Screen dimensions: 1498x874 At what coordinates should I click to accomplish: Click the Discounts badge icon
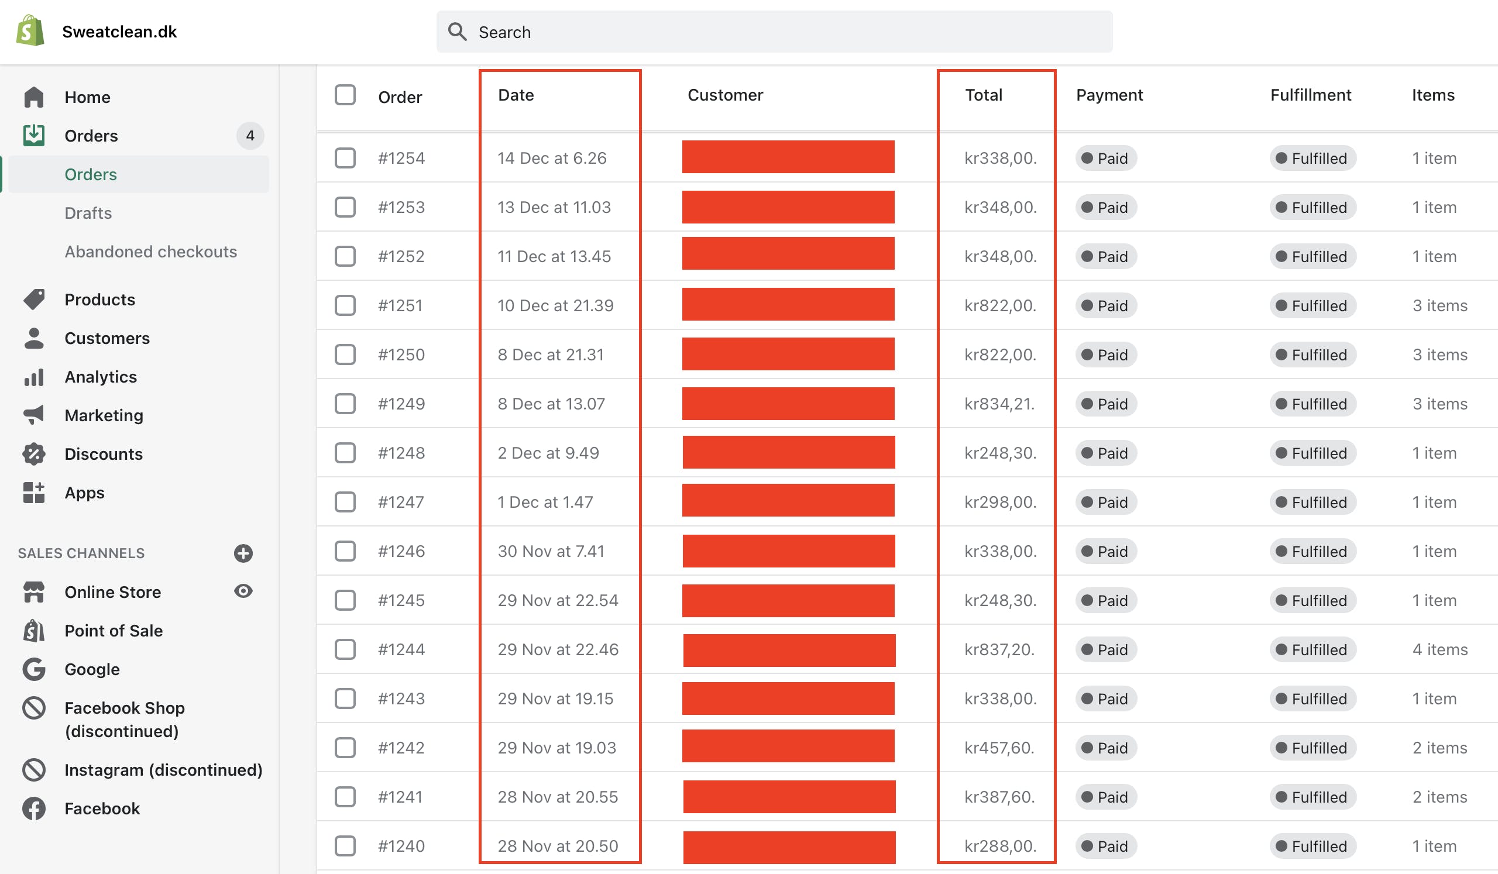(x=34, y=454)
